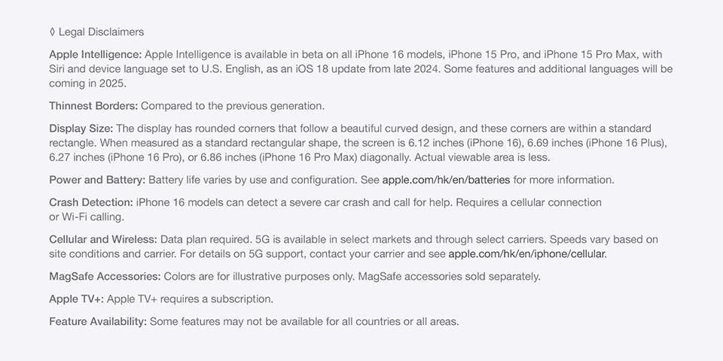Click 'Actual viewable area is less' sentence
Screen dimensions: 723x361
pos(482,157)
